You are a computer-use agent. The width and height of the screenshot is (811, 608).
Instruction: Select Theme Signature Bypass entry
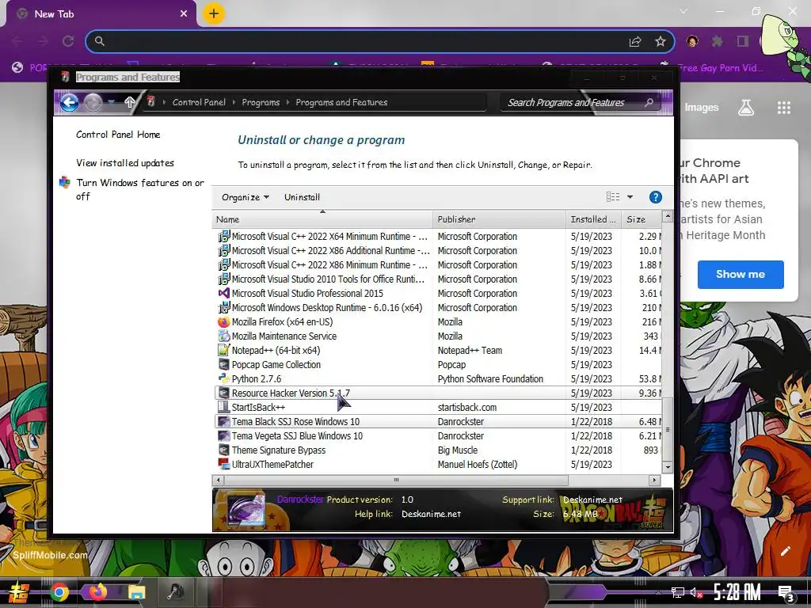tap(437, 450)
